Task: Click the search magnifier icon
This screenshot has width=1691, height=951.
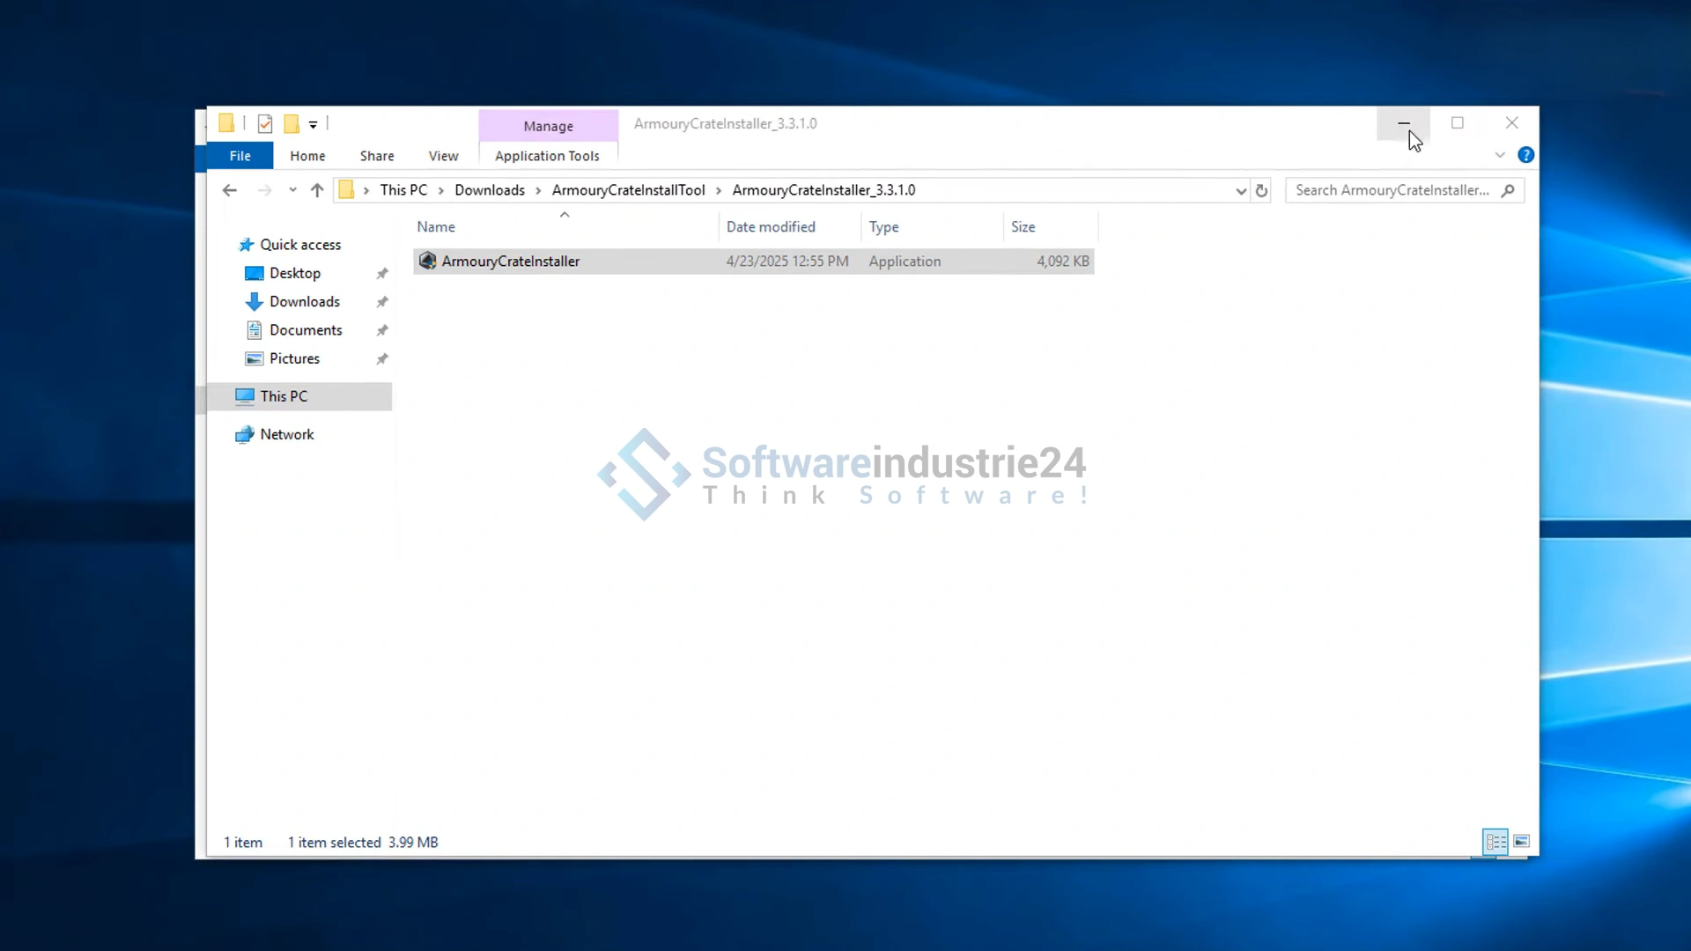Action: pyautogui.click(x=1508, y=190)
